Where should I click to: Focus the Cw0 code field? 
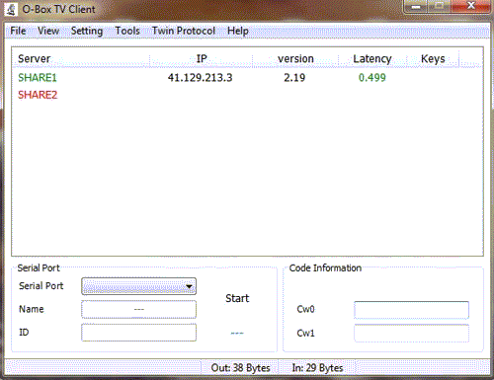point(411,310)
